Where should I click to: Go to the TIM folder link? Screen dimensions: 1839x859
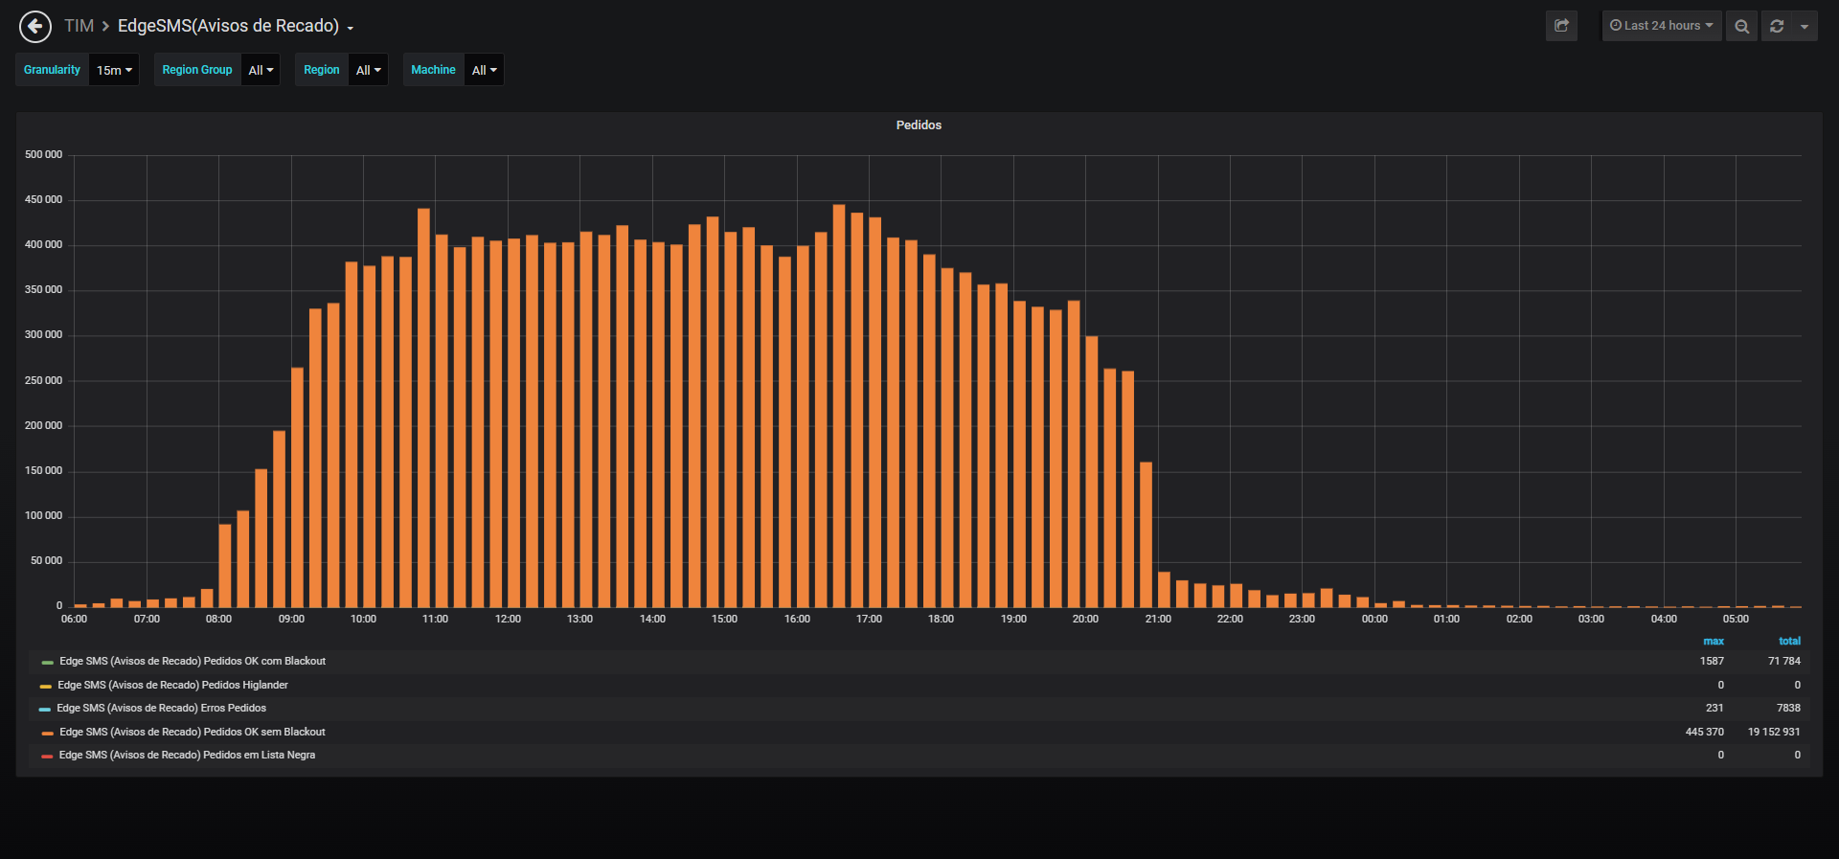click(x=79, y=26)
